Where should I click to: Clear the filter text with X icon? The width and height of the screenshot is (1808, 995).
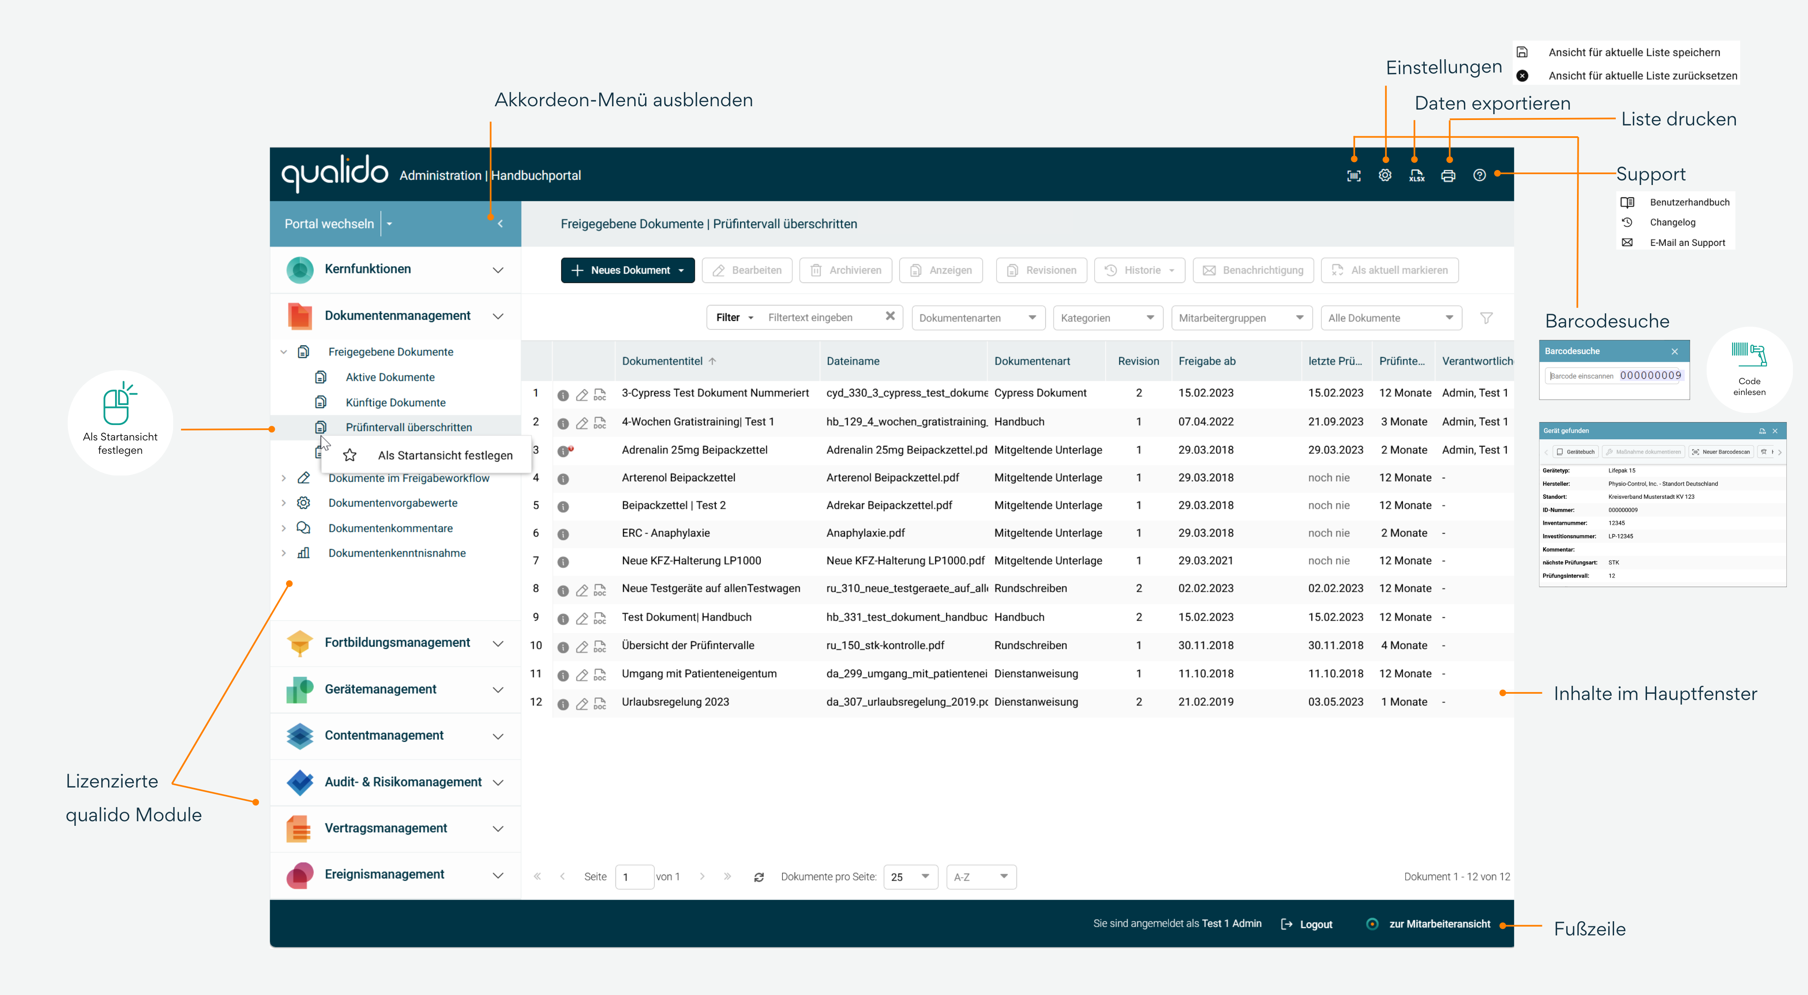[890, 316]
